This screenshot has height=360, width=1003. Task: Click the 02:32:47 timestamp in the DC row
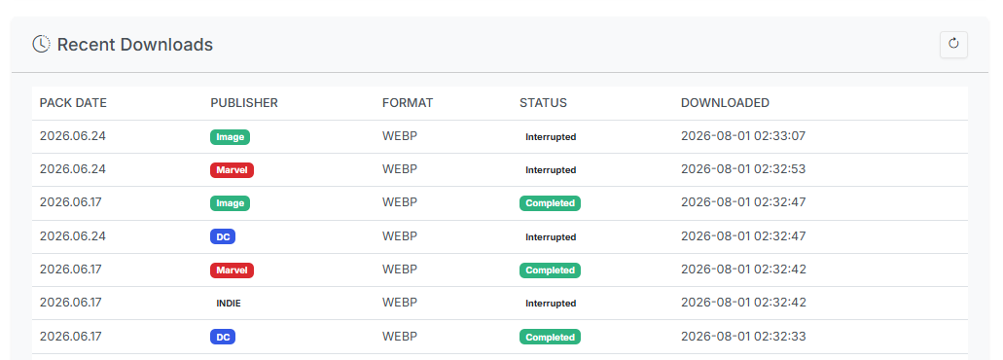point(743,236)
